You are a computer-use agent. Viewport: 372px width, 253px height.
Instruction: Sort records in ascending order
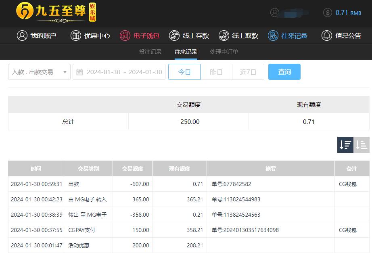(x=362, y=145)
